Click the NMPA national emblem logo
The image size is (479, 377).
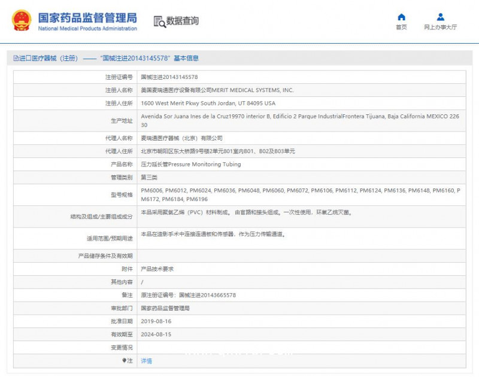click(22, 19)
